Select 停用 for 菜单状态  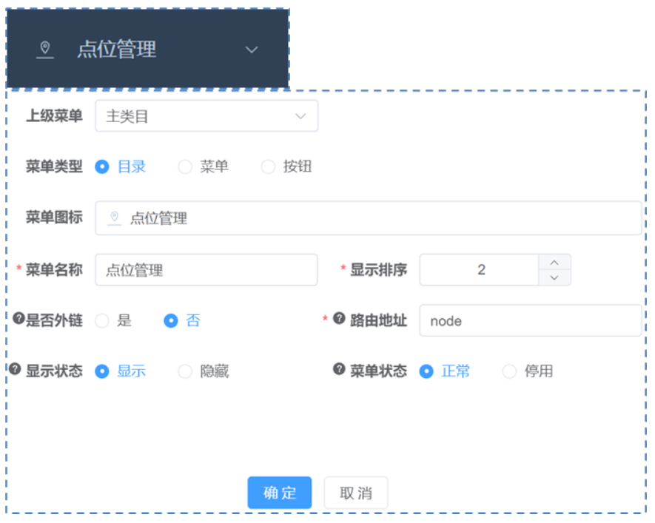pyautogui.click(x=528, y=371)
